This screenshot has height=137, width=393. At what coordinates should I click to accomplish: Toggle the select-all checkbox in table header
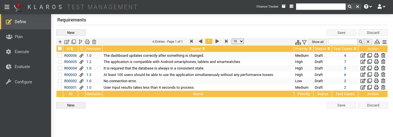60,49
